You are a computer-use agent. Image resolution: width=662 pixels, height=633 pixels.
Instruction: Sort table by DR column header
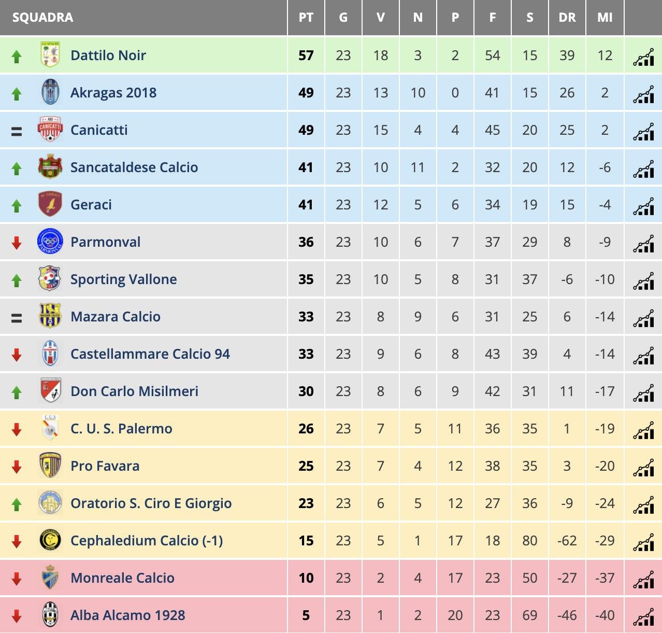coord(567,18)
